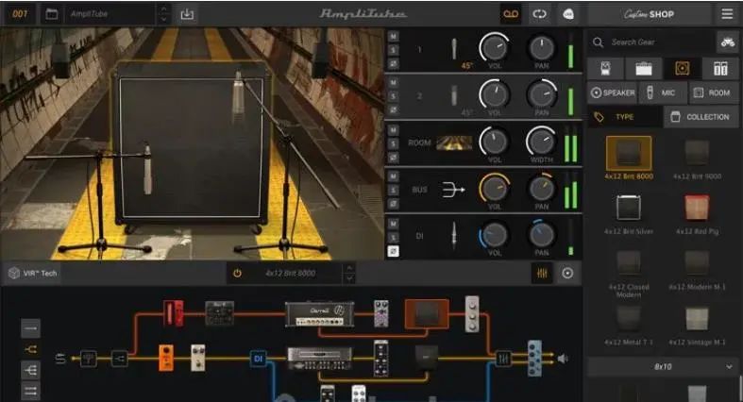Expand the 8x10 cabinet section
Viewport: 743px width, 402px height.
pyautogui.click(x=728, y=366)
